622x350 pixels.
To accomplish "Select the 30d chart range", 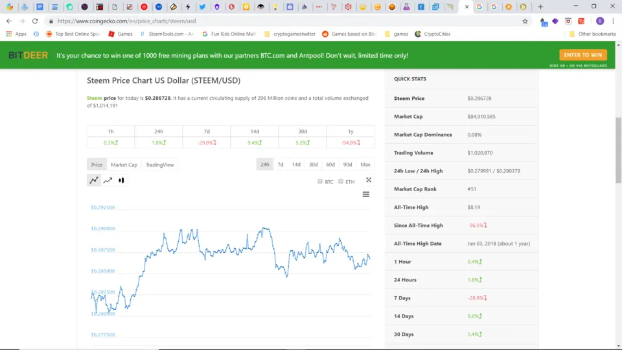I will pyautogui.click(x=314, y=164).
